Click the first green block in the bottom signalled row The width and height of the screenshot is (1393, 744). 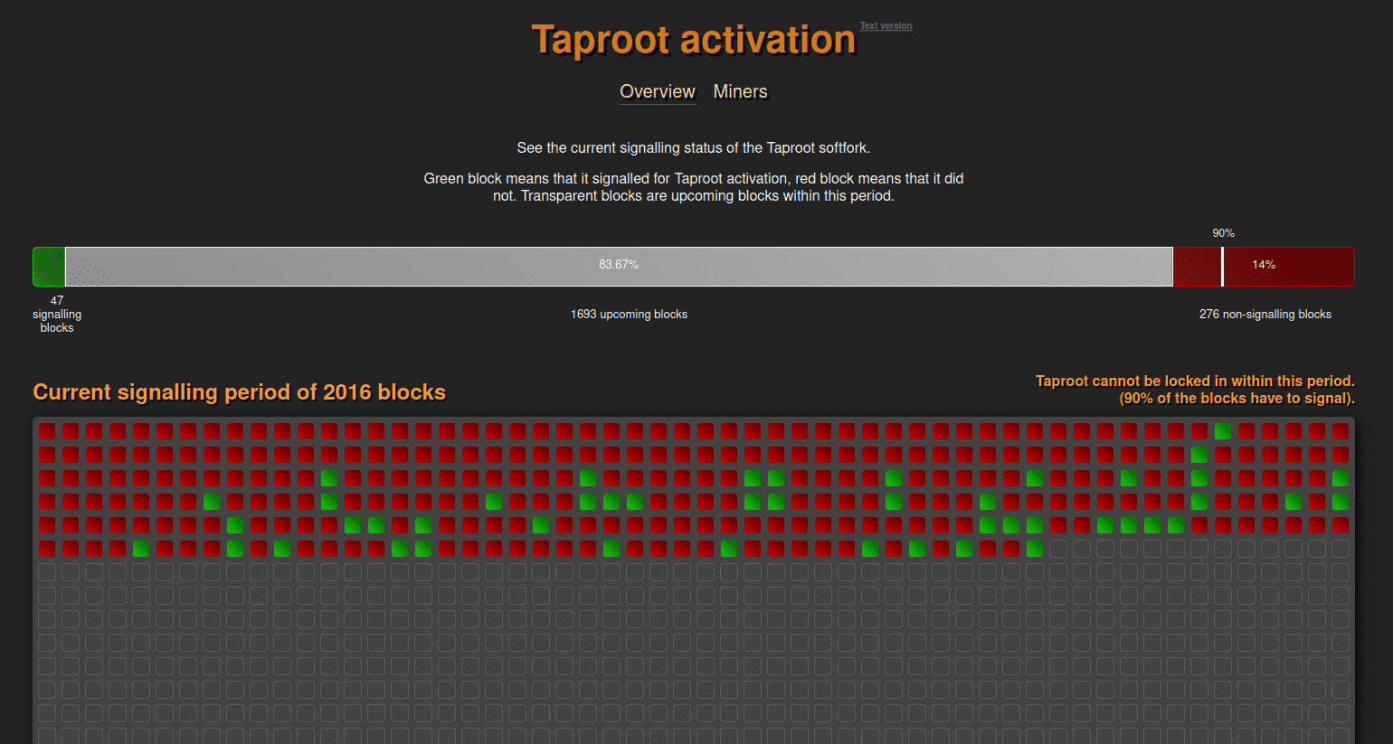click(140, 548)
